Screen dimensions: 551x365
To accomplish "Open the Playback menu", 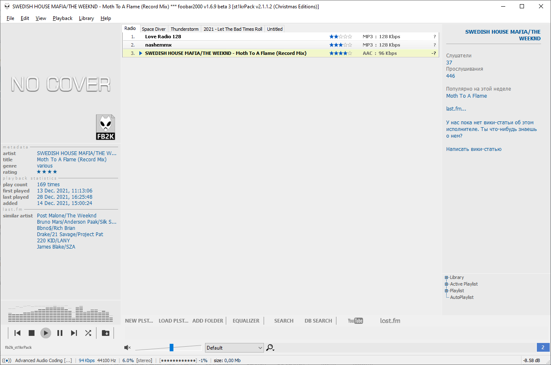I will click(x=62, y=18).
